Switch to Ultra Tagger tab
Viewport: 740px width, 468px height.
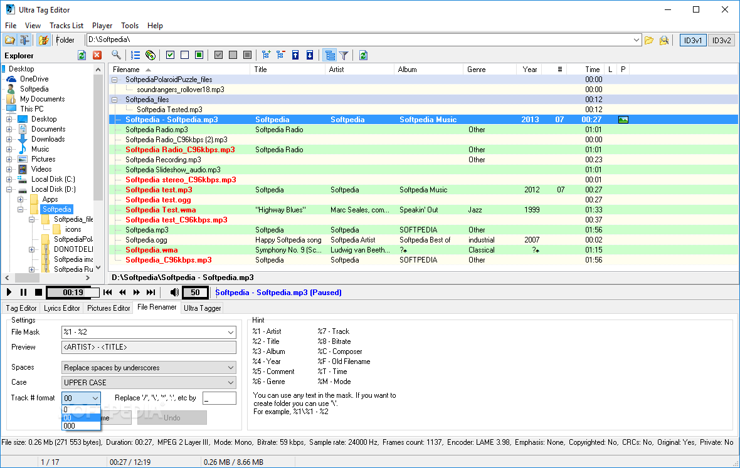point(203,308)
